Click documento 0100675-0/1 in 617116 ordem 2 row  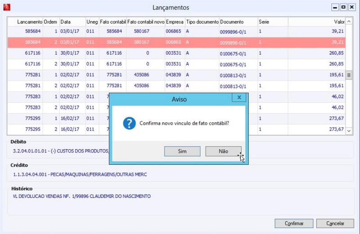pyautogui.click(x=233, y=65)
